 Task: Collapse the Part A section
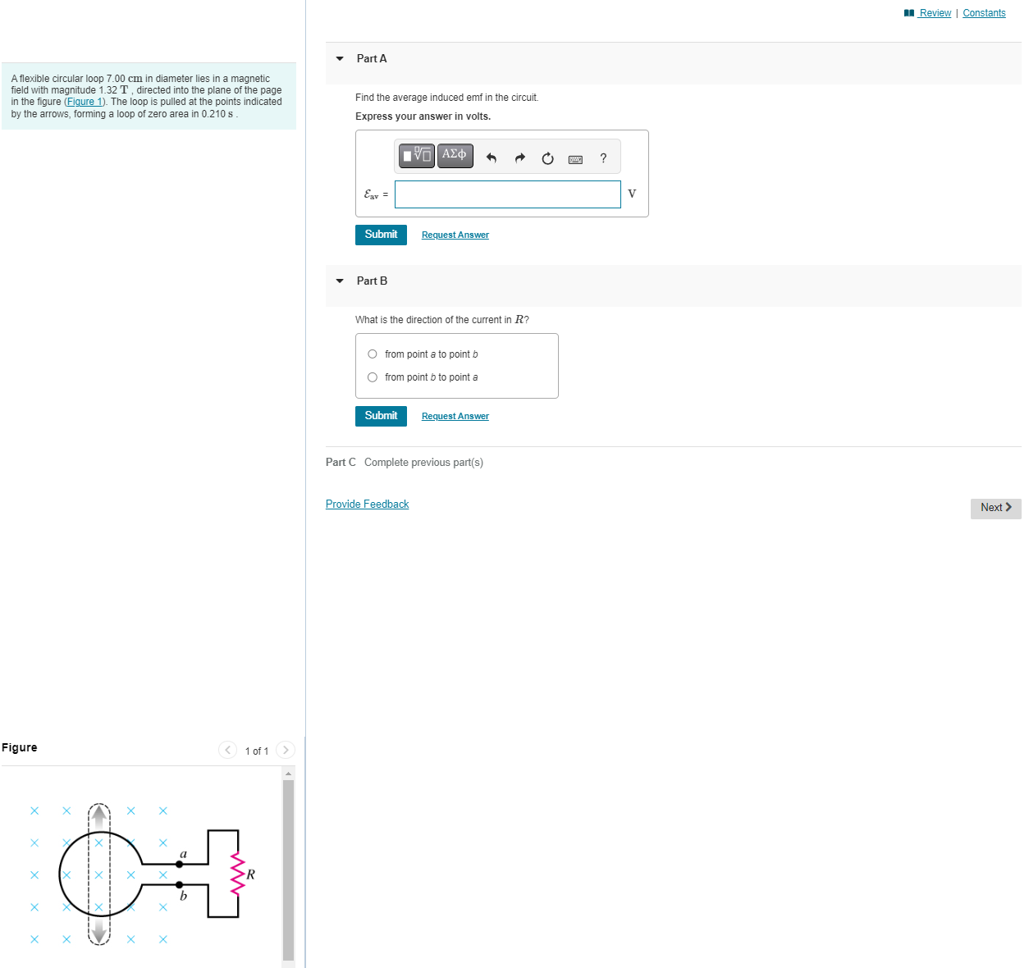coord(339,58)
